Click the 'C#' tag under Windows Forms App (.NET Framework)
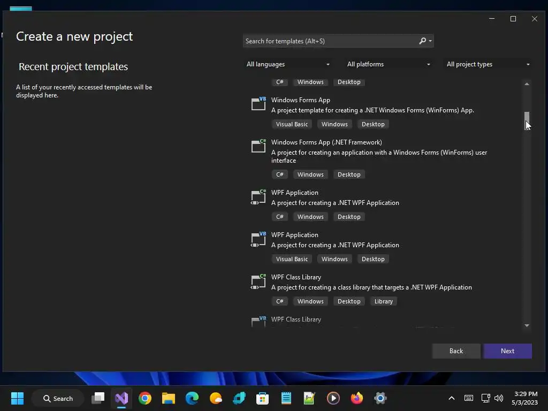This screenshot has width=548, height=411. point(279,174)
